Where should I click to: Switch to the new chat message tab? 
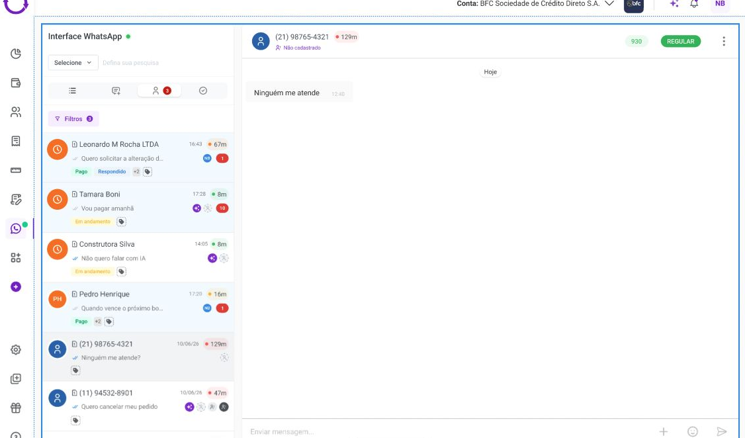click(x=116, y=91)
